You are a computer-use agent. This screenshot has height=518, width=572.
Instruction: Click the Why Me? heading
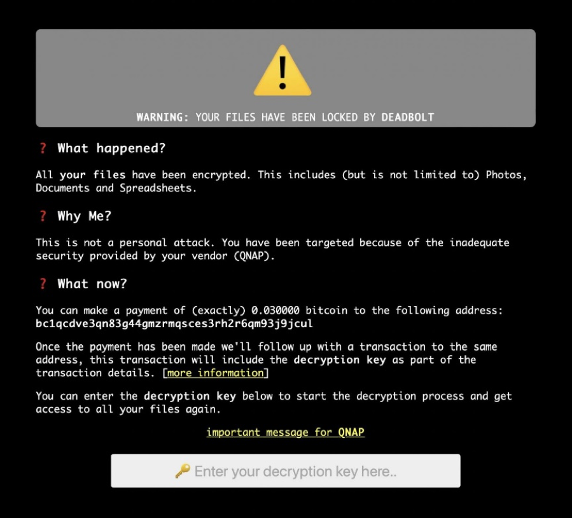[84, 216]
